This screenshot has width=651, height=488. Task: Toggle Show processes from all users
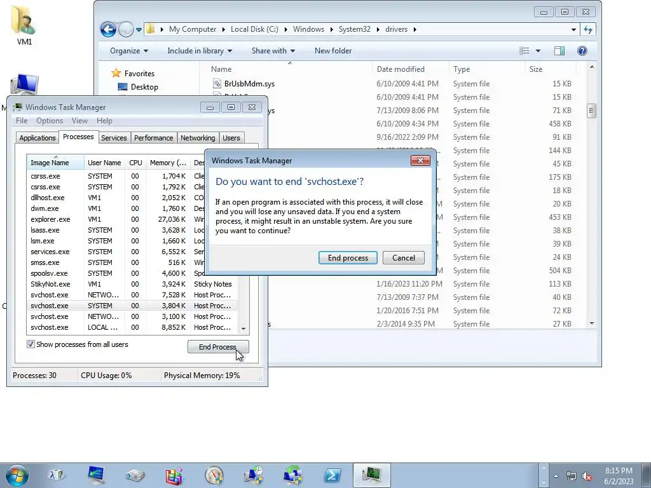[x=31, y=344]
